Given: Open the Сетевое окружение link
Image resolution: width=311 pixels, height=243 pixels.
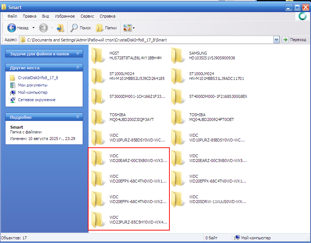Looking at the screenshot, I should 37,100.
